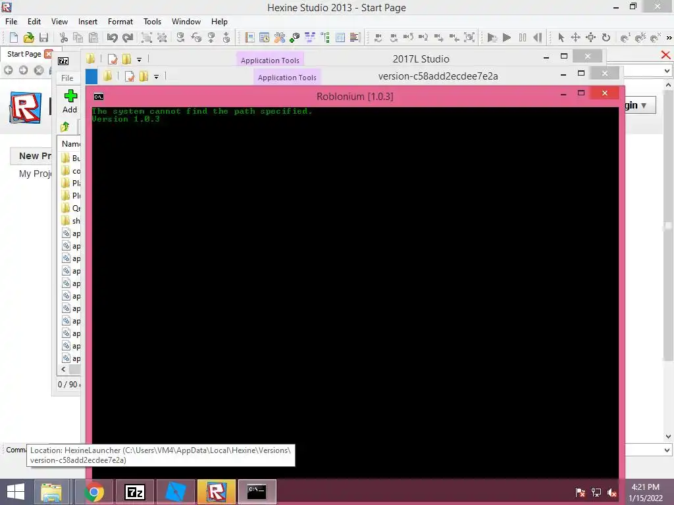Click the Cut scissors toolbar icon
Screen dimensions: 674x505
(63, 37)
